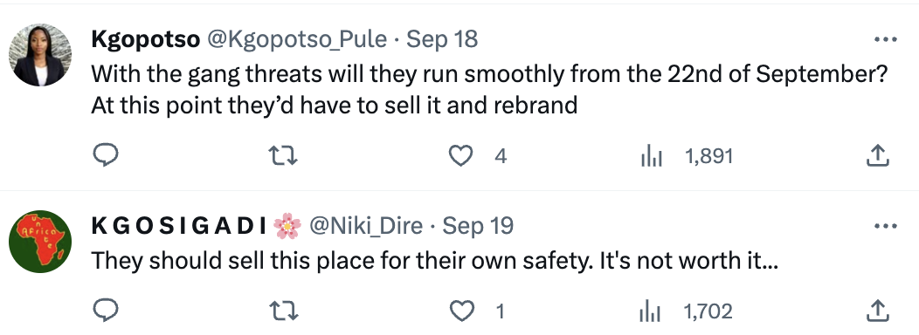Image resolution: width=919 pixels, height=335 pixels.
Task: Open the @Niki_Dire handle link
Action: tap(366, 226)
